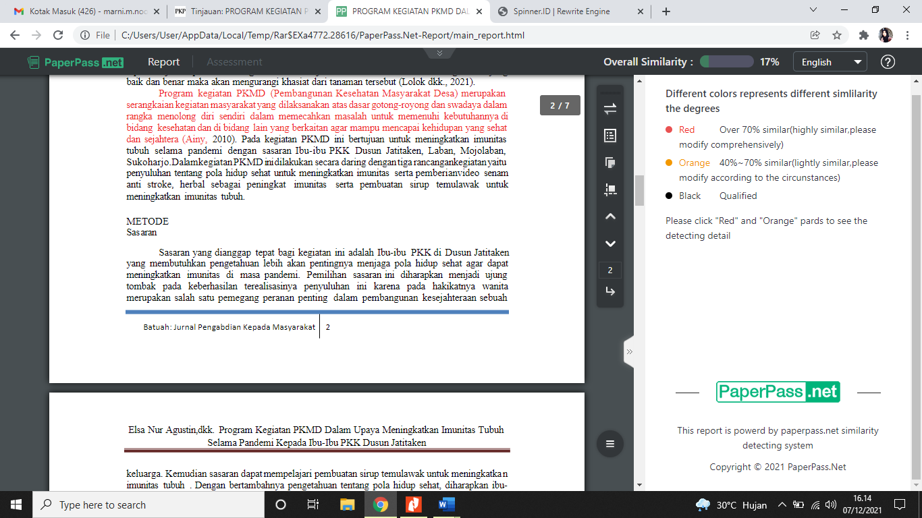922x518 pixels.
Task: Collapse the right panel with double chevron
Action: (629, 351)
